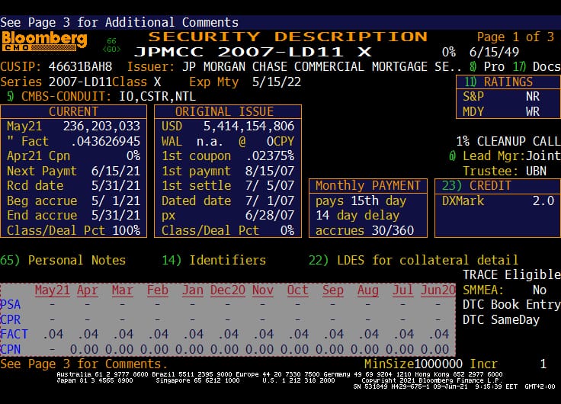Click the Page 1 of 3 indicator
Viewport: 561px width, 404px height.
[515, 37]
